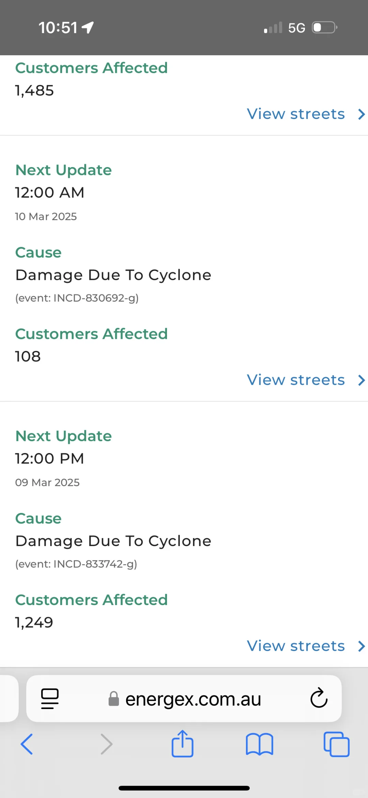The image size is (368, 798).
Task: Tap the Safari back arrow
Action: 27,744
